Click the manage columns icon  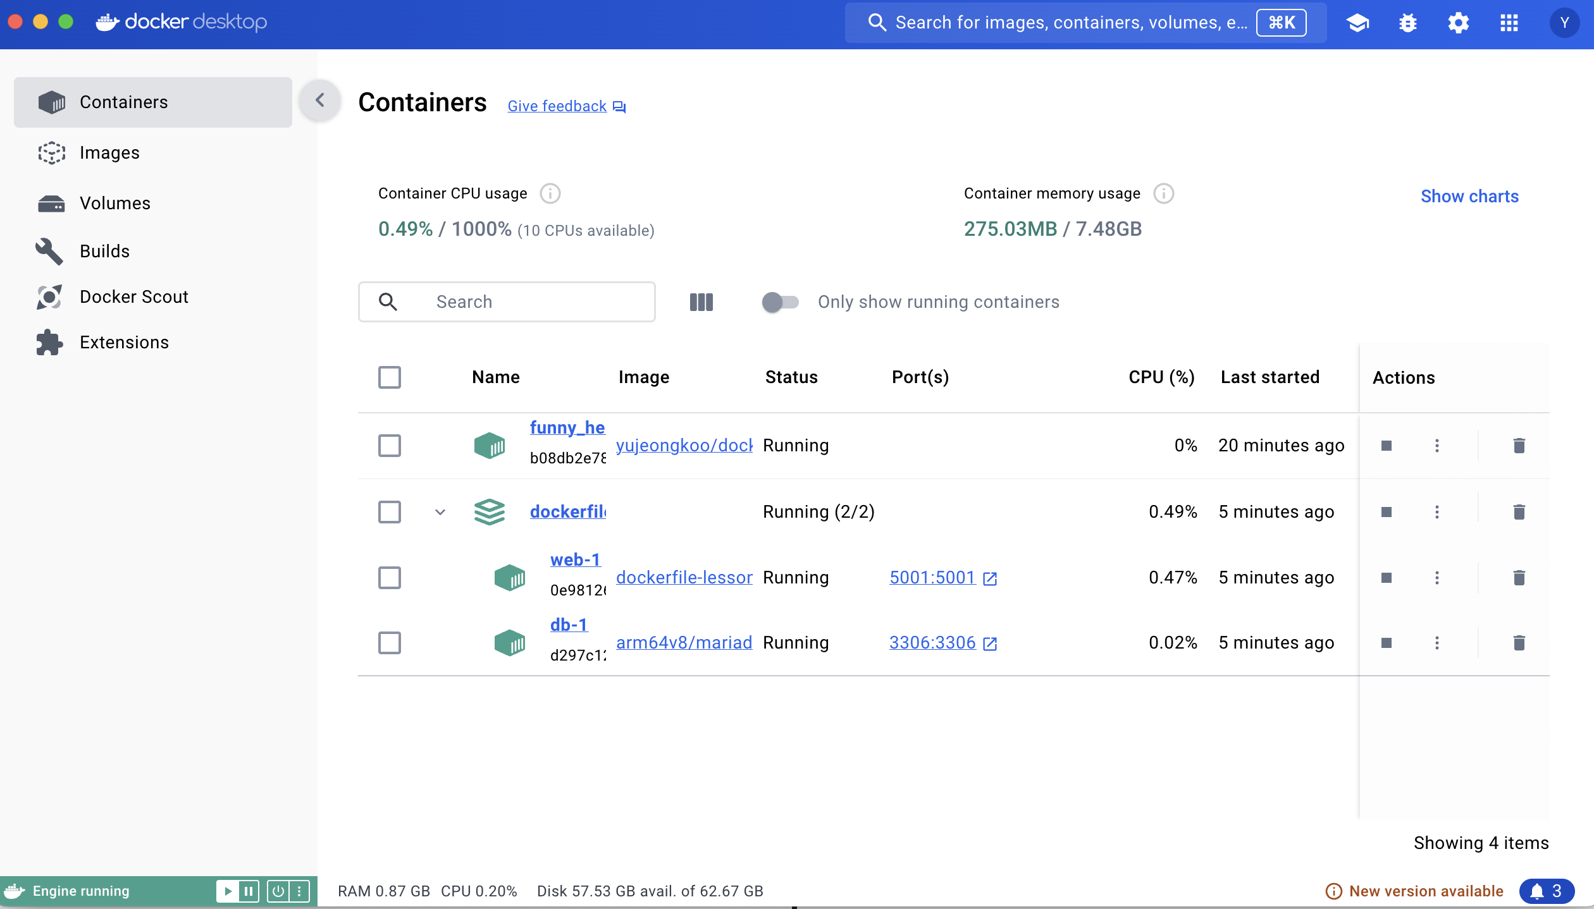701,302
